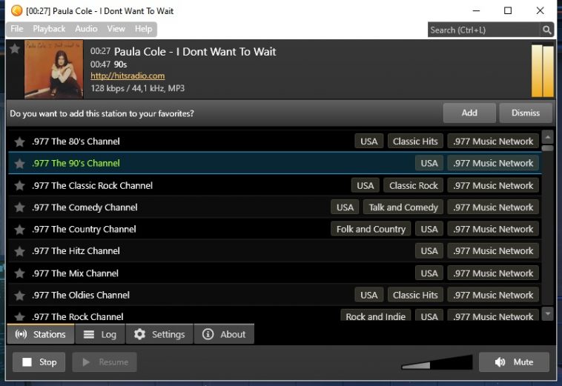Select .977 The Country Channel station
Viewport: 562px width, 386px height.
coord(275,229)
